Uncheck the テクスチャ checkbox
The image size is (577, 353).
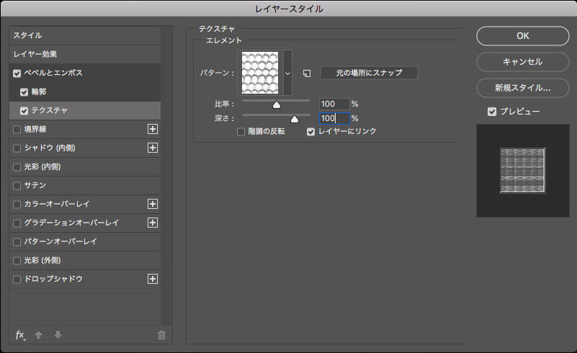tap(24, 111)
